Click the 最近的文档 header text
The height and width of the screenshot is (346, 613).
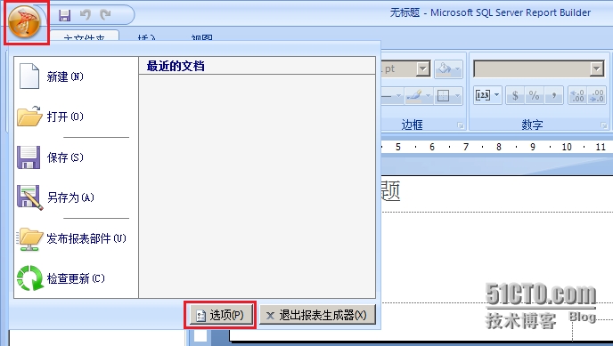coord(176,66)
